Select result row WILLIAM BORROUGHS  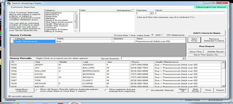tap(116, 71)
